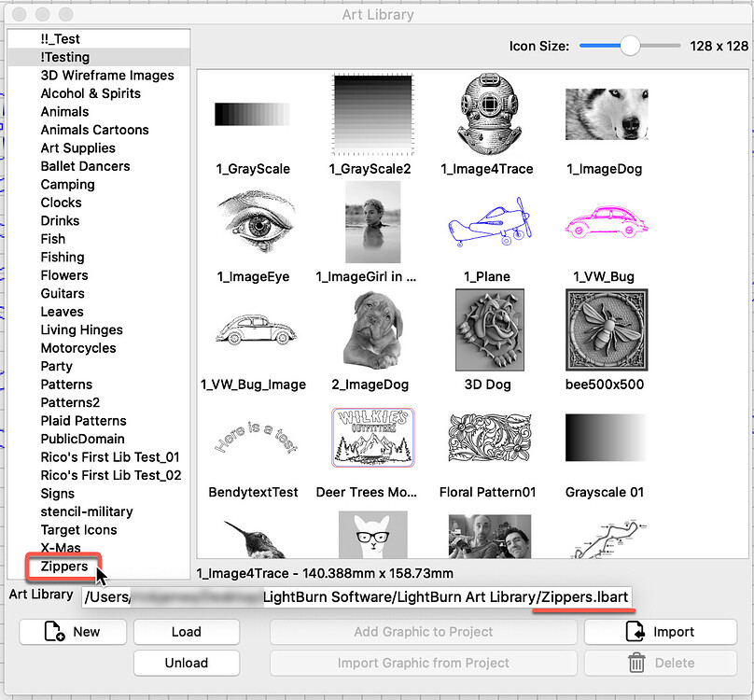Select 1_ImageGirl in water thumbnail
The image size is (754, 700).
click(372, 222)
